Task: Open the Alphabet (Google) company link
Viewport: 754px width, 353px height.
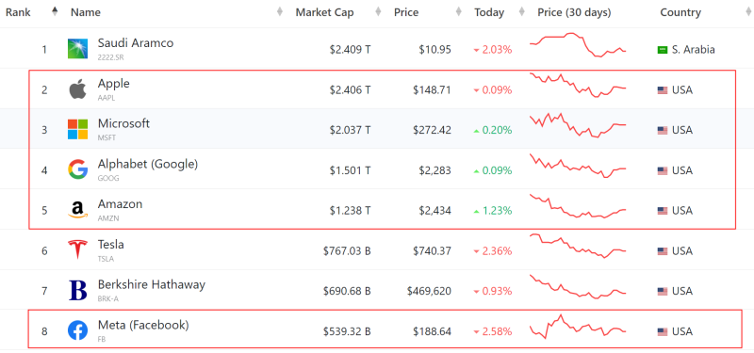Action: click(148, 164)
